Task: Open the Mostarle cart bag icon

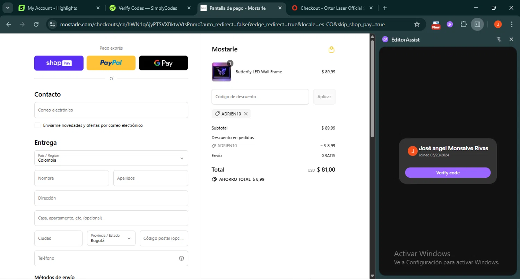Action: click(331, 49)
